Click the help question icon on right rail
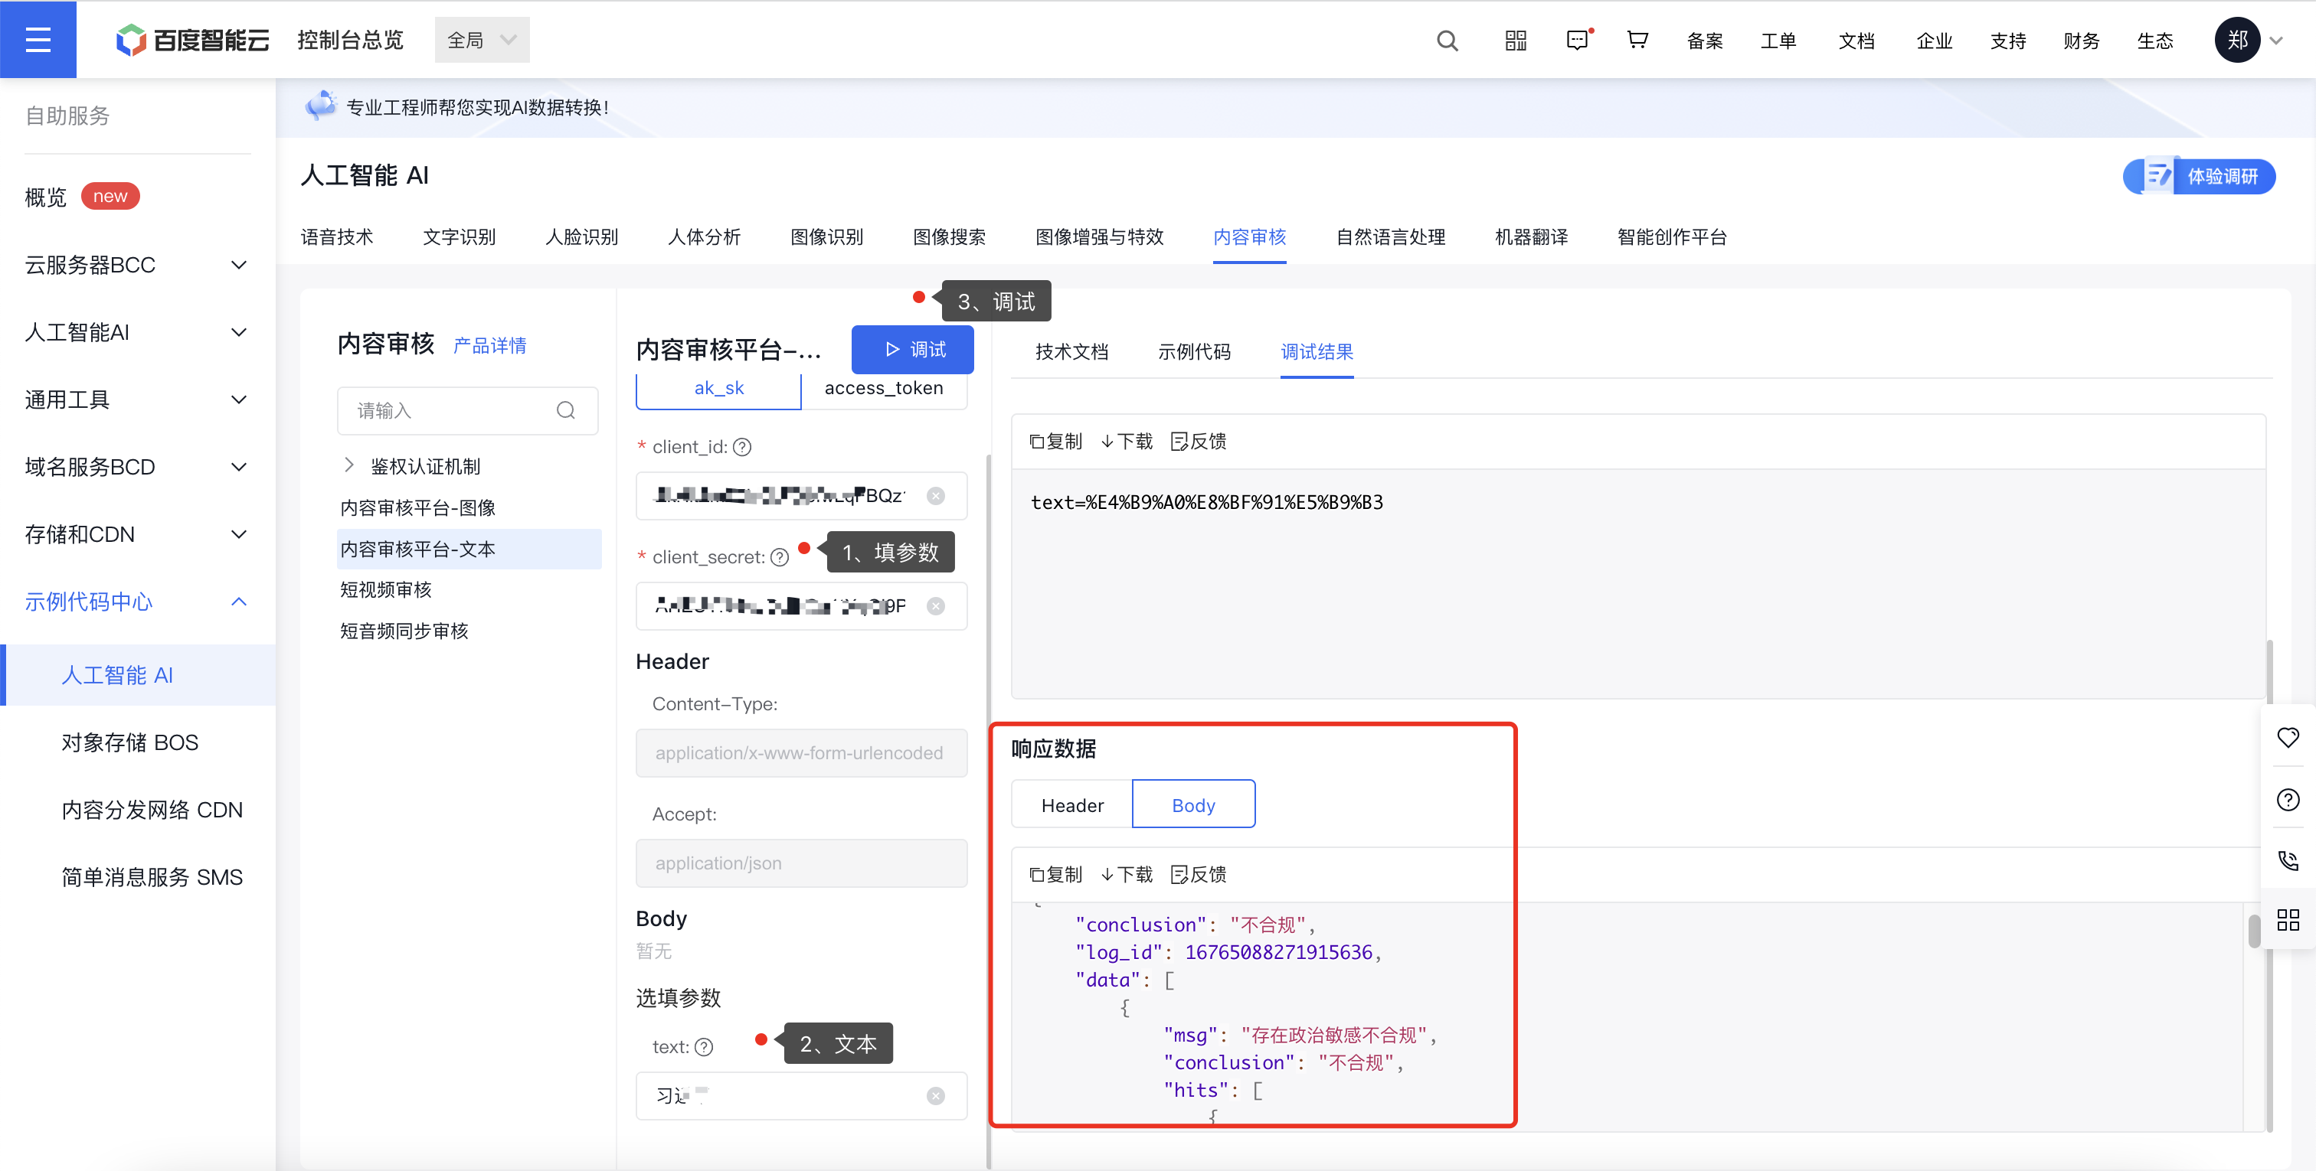 [2288, 800]
